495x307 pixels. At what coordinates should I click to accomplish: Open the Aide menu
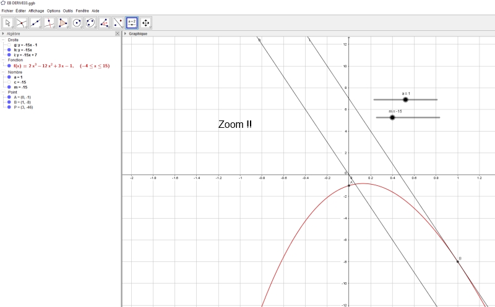pyautogui.click(x=95, y=11)
